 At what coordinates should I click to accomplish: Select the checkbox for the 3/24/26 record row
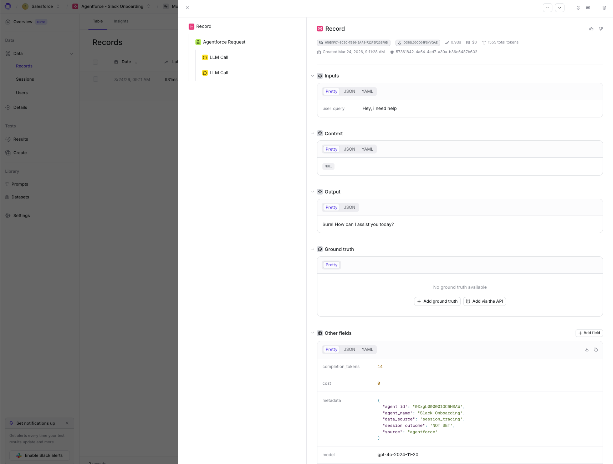pos(95,79)
